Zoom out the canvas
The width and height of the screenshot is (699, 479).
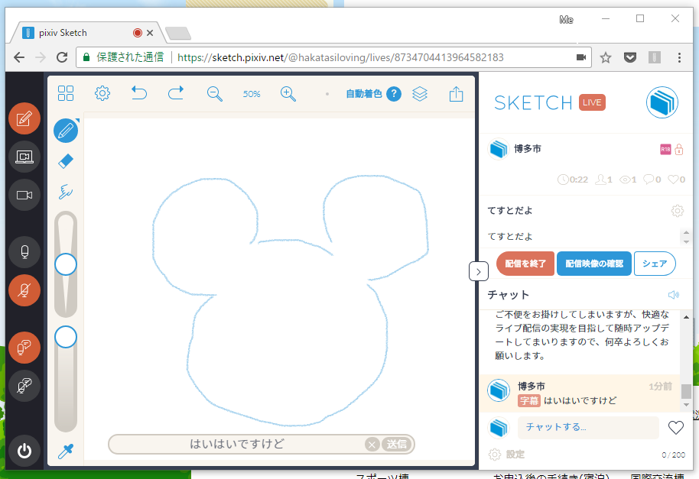click(214, 94)
